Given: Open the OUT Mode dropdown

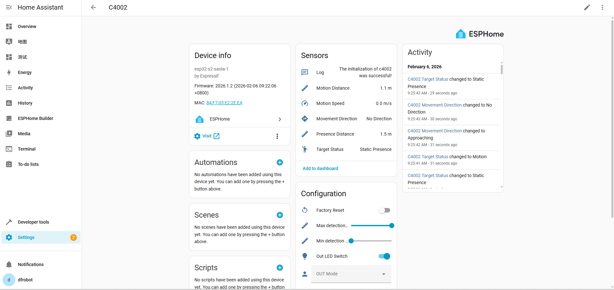Looking at the screenshot, I should click(x=351, y=274).
